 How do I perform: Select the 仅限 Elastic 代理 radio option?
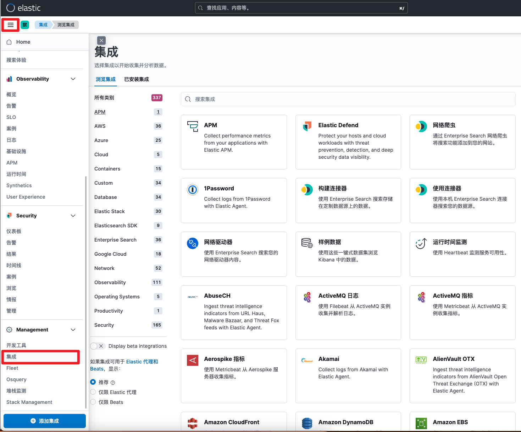coord(93,392)
